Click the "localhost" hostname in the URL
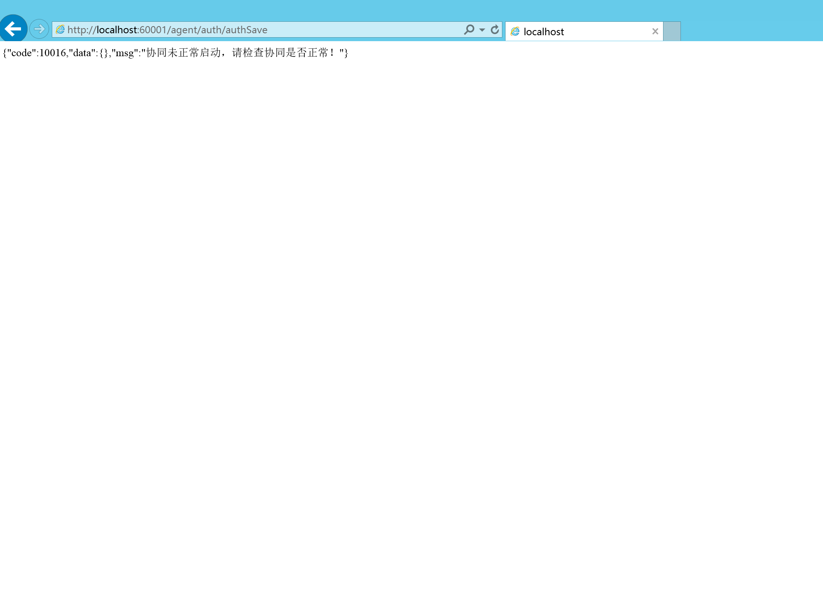823x594 pixels. point(117,30)
